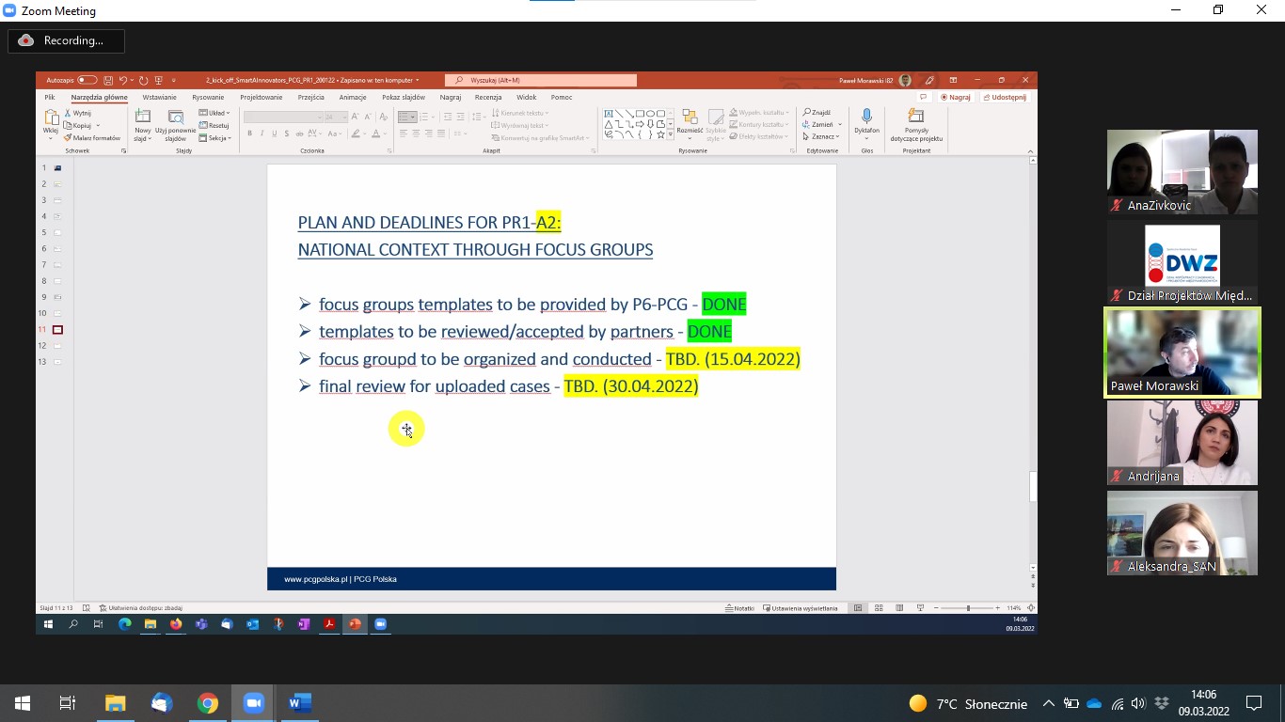Toggle the Notatki notes pane
This screenshot has width=1285, height=722.
tap(739, 608)
